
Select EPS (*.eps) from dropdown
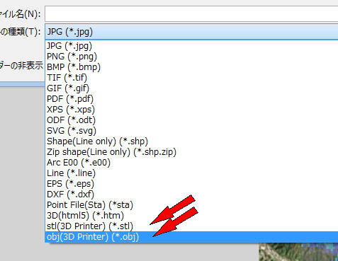pos(191,184)
